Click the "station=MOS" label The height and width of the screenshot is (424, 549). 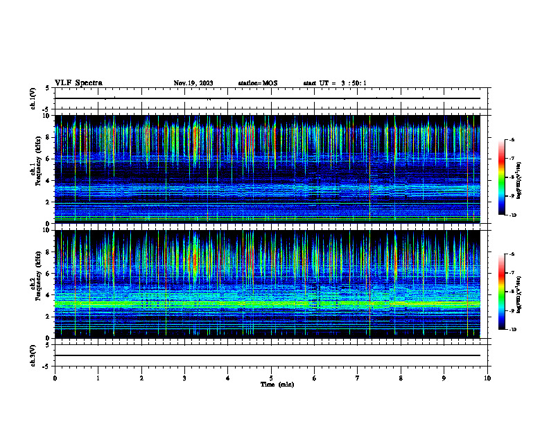pyautogui.click(x=258, y=83)
